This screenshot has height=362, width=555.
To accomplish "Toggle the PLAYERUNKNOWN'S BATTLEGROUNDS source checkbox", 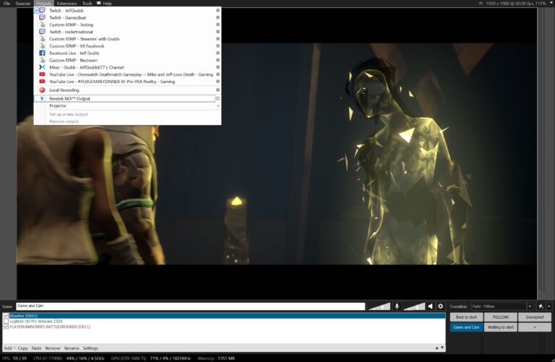I will tap(6, 327).
